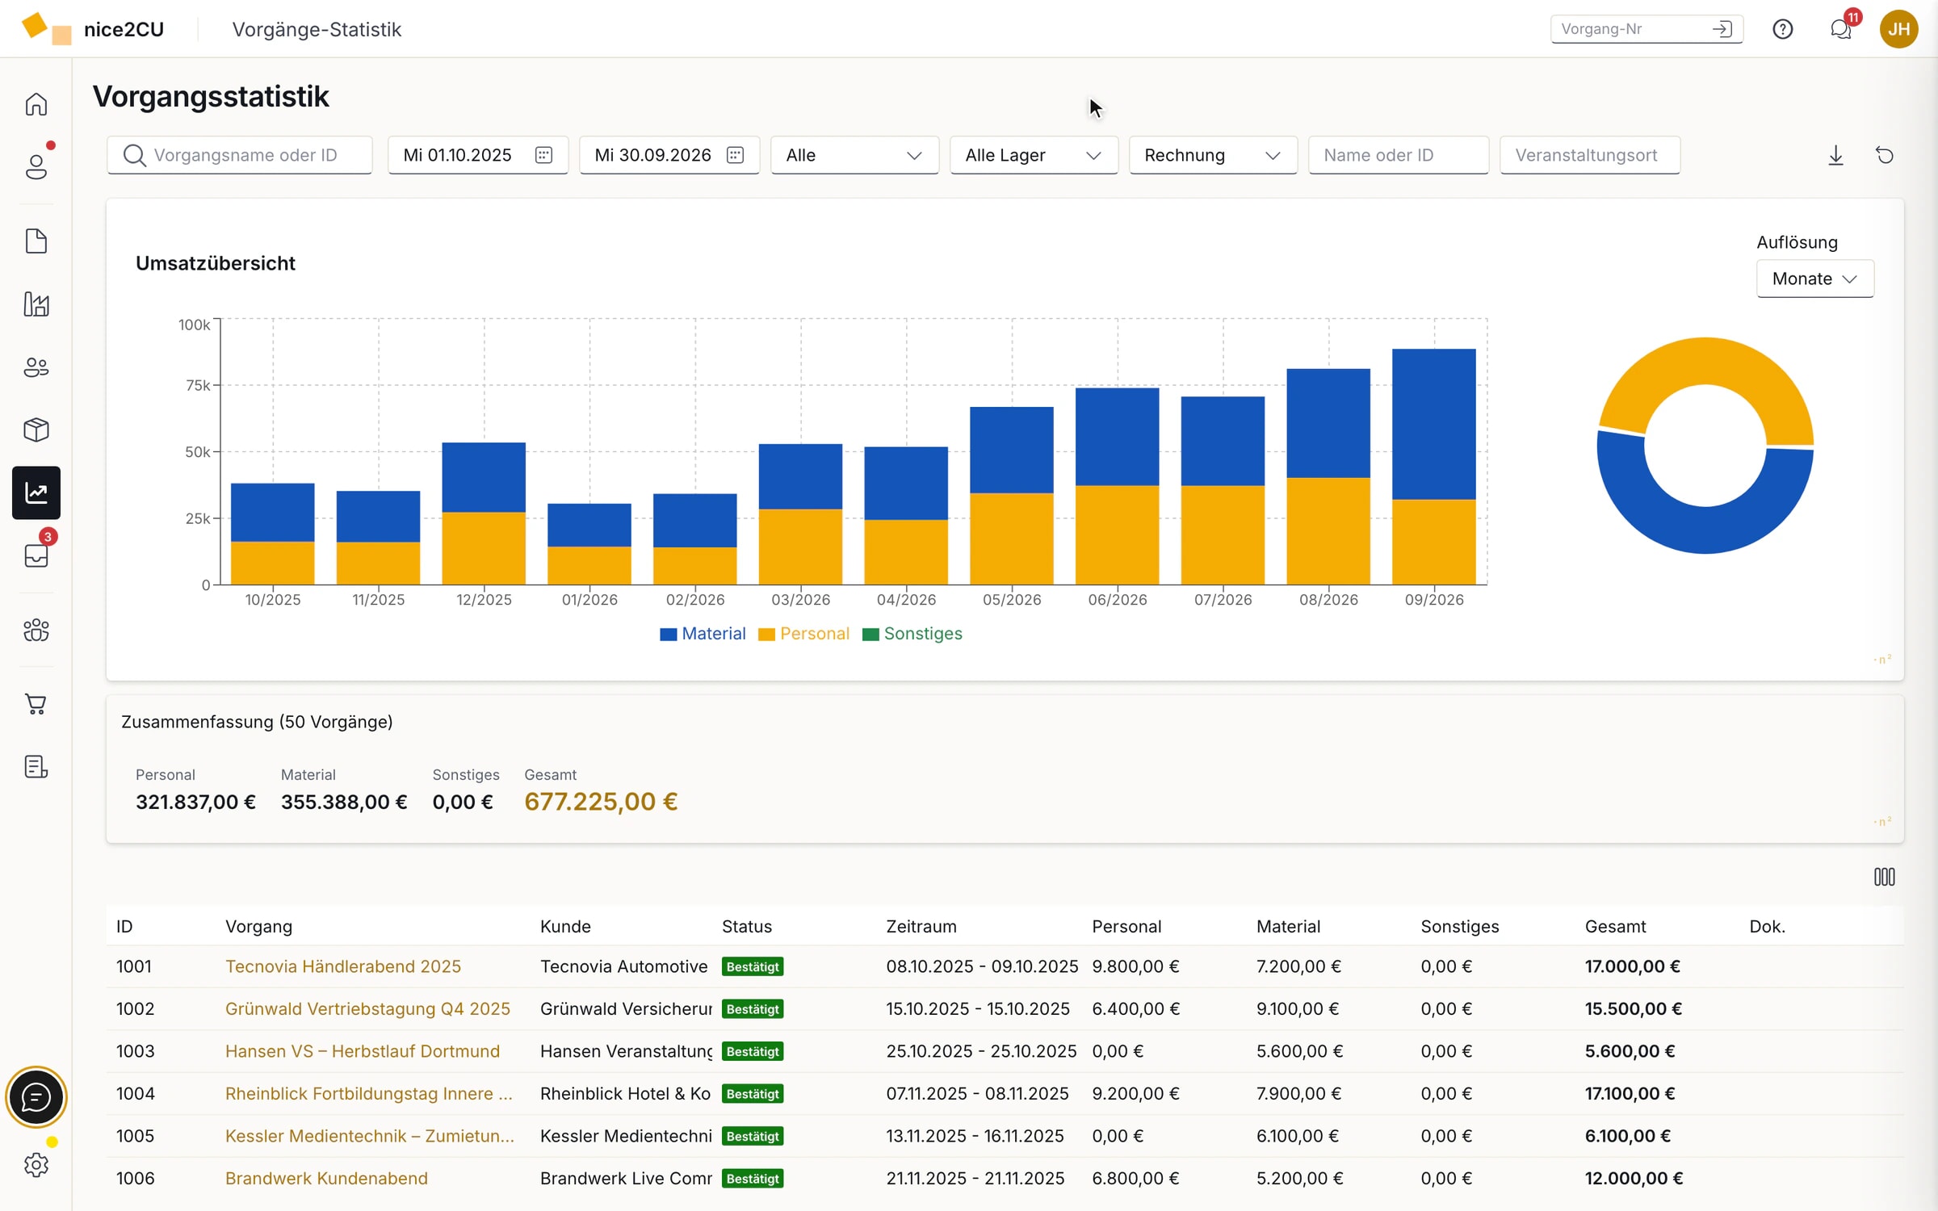1938x1211 pixels.
Task: Open notifications bell with 11 badge
Action: tap(1840, 29)
